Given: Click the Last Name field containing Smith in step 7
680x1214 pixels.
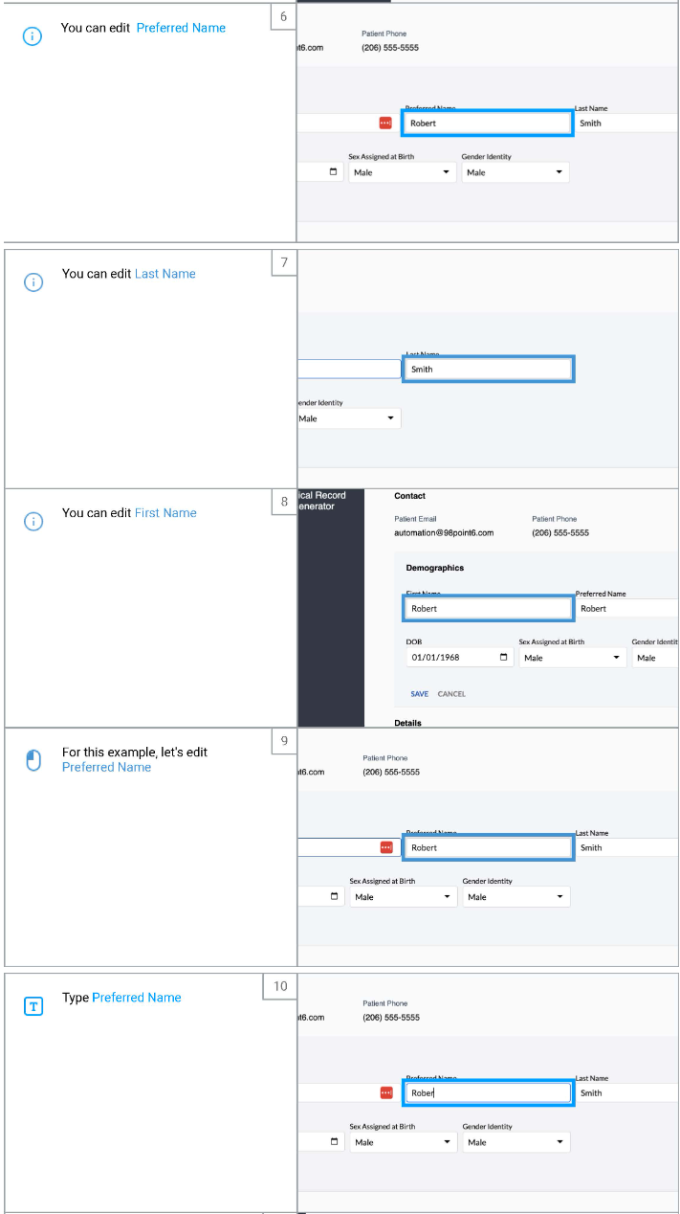Looking at the screenshot, I should pyautogui.click(x=488, y=370).
